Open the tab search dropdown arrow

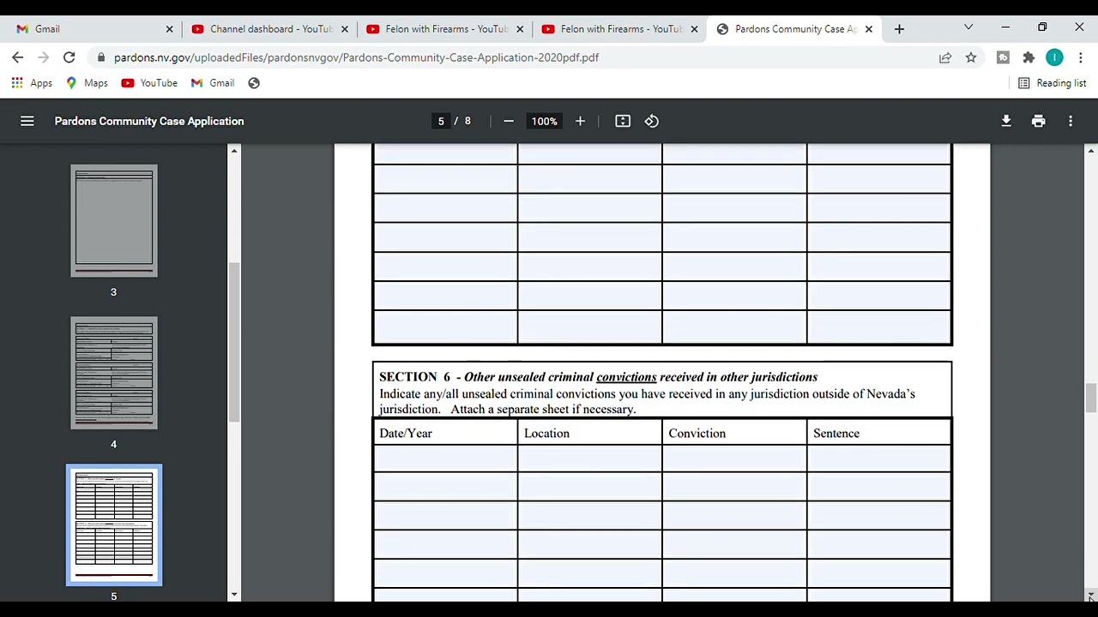coord(968,28)
